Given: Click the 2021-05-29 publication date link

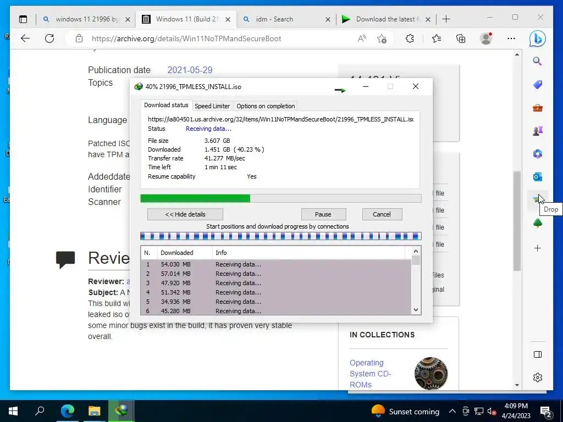Looking at the screenshot, I should point(190,70).
